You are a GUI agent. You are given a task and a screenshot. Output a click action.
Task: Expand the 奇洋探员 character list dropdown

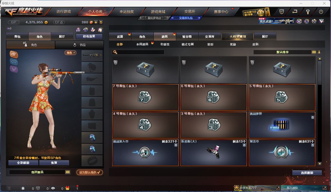coord(68,172)
